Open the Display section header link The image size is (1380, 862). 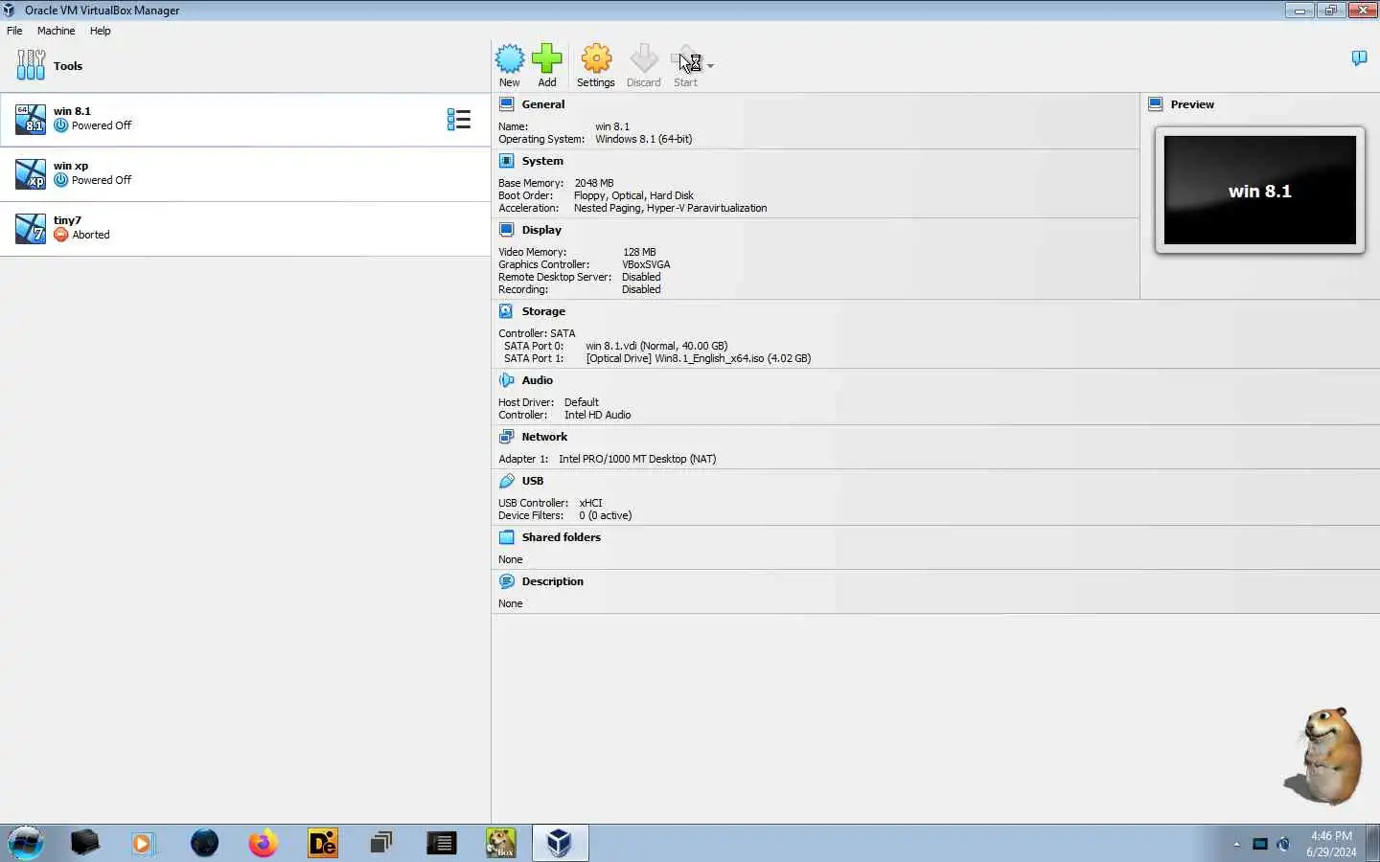pyautogui.click(x=541, y=230)
